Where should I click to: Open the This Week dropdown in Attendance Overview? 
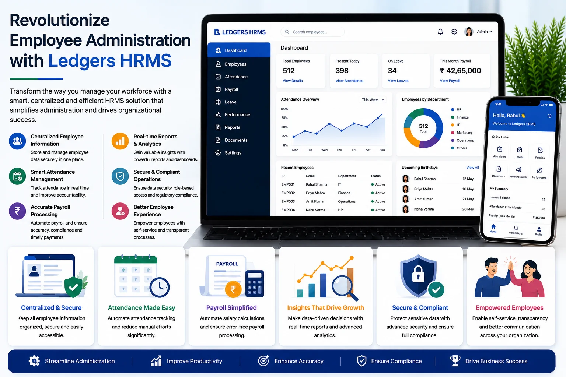tap(373, 100)
